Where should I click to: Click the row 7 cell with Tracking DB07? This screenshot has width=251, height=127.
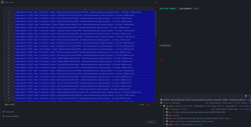(x=85, y=34)
